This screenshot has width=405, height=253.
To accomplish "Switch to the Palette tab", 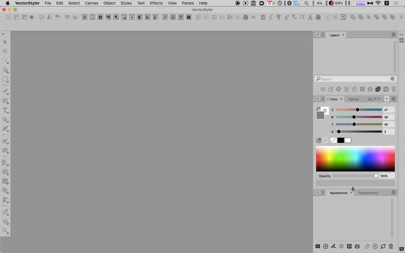I will (353, 99).
